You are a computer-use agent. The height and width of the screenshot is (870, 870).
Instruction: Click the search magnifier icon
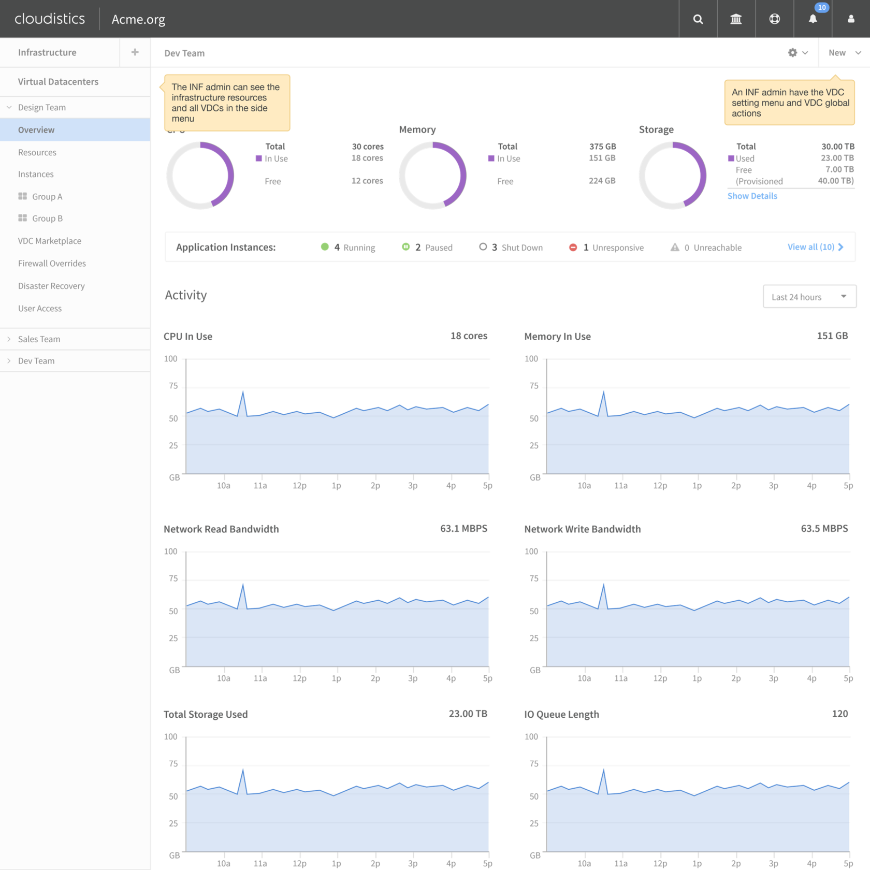coord(698,19)
